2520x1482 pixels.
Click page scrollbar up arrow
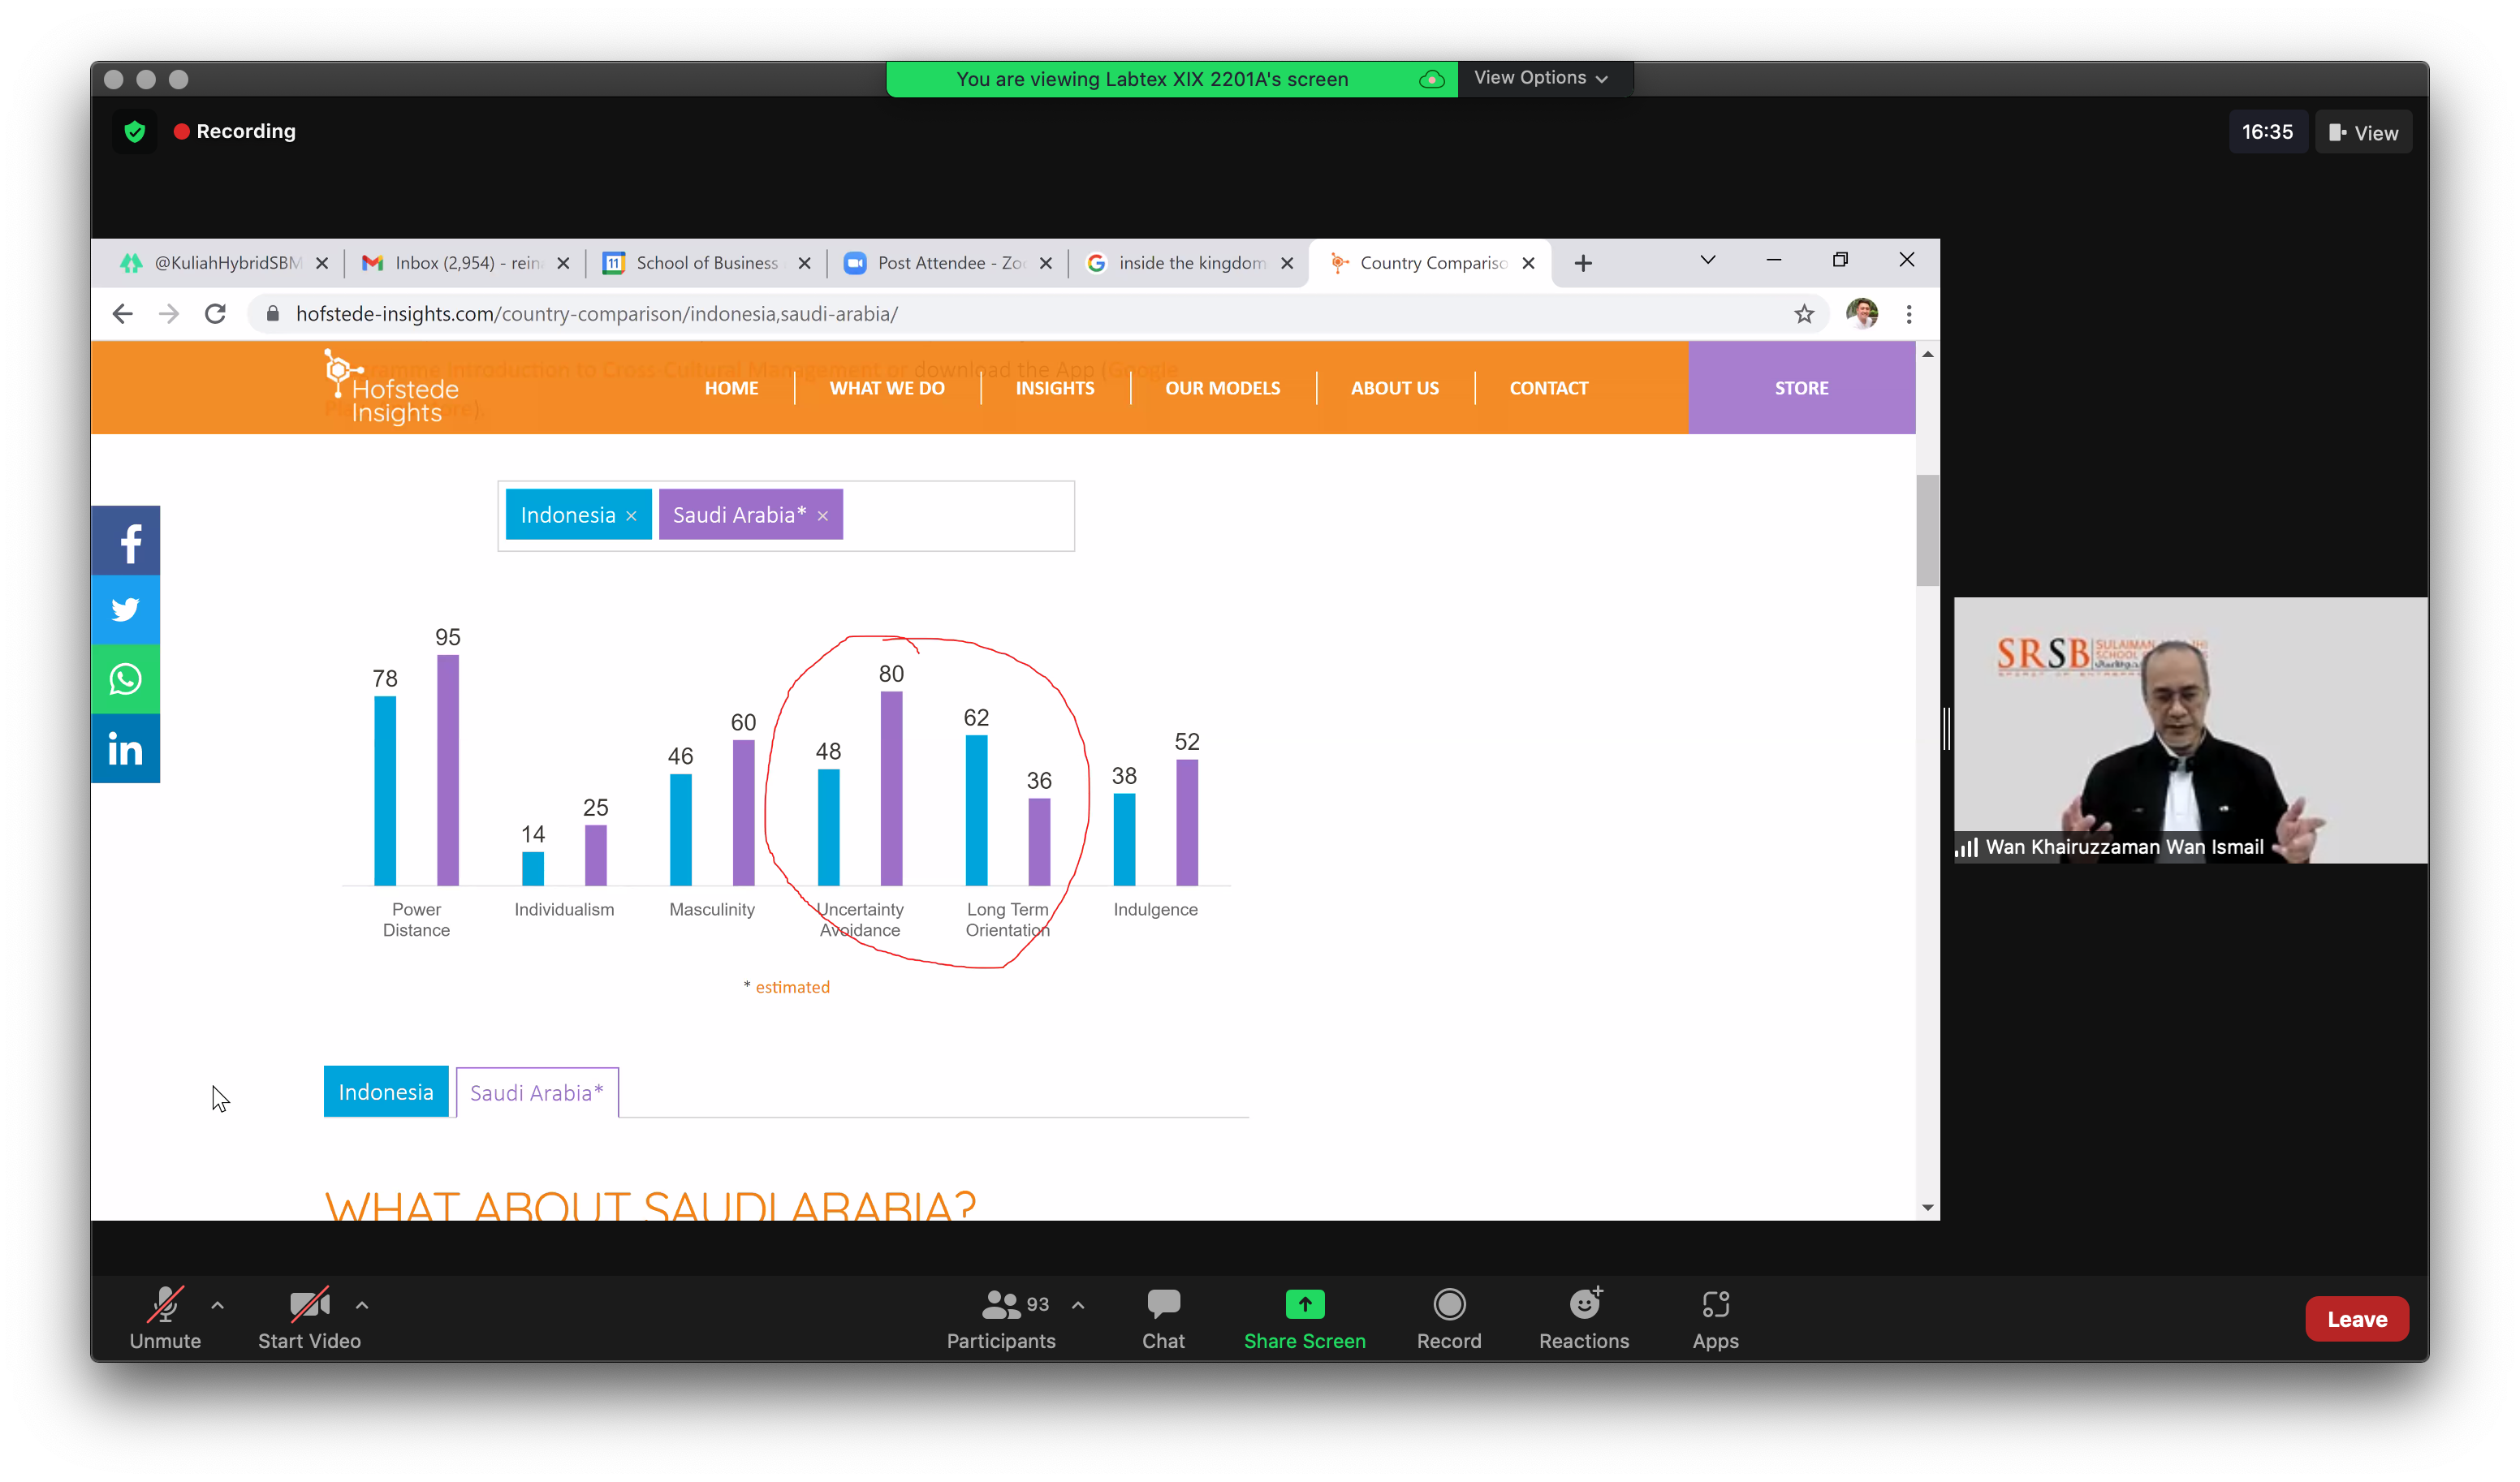pos(1928,355)
